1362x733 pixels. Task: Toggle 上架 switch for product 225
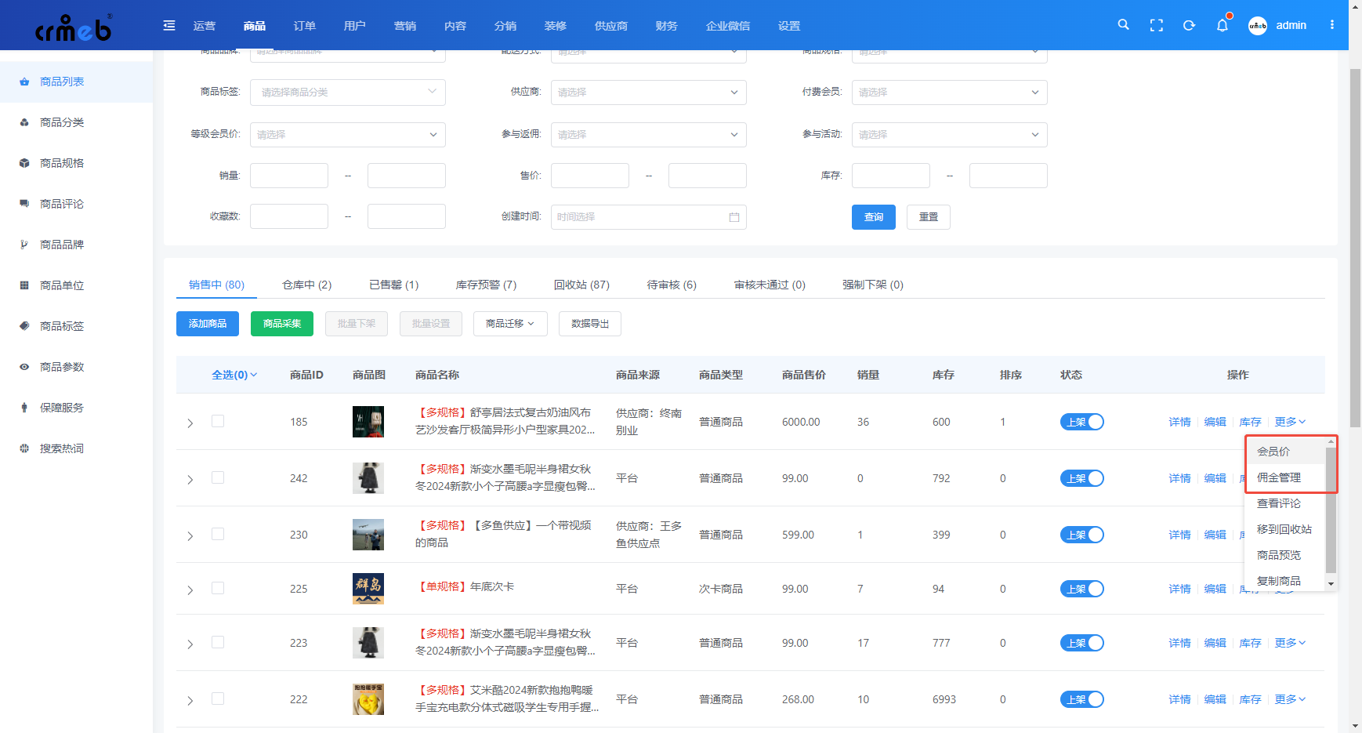[1081, 589]
